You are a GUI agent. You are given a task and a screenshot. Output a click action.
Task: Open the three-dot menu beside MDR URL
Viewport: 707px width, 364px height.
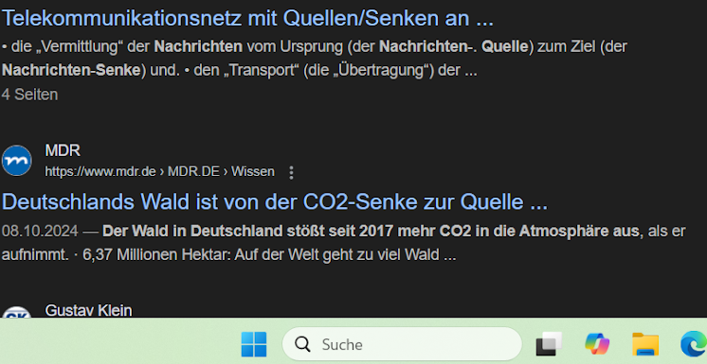click(291, 172)
